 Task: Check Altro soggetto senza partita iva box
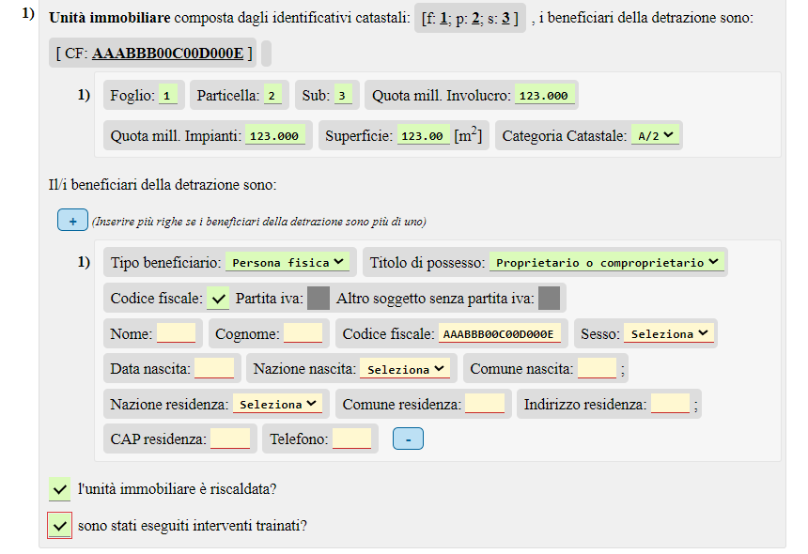tap(550, 299)
